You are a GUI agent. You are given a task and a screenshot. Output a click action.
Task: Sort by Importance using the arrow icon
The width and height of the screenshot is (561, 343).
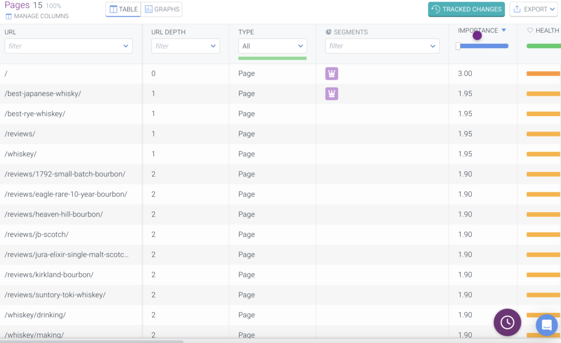point(504,30)
